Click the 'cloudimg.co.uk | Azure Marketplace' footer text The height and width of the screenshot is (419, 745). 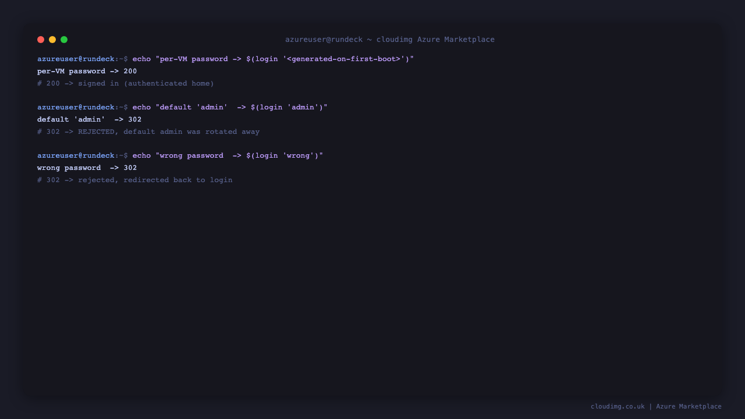(656, 406)
